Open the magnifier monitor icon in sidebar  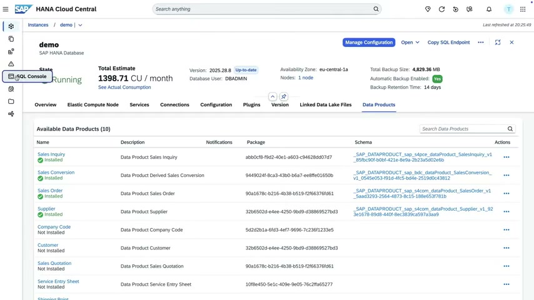[x=11, y=89]
